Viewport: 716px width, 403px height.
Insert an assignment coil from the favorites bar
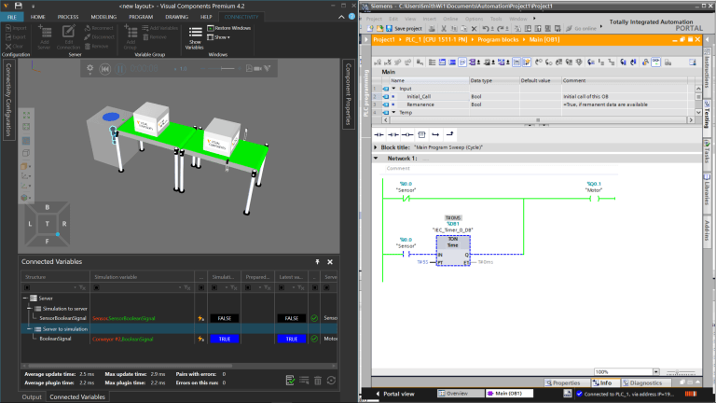pyautogui.click(x=407, y=134)
